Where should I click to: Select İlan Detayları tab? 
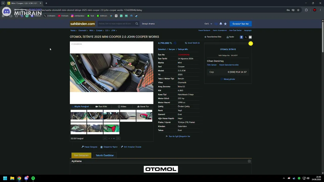pyautogui.click(x=81, y=155)
